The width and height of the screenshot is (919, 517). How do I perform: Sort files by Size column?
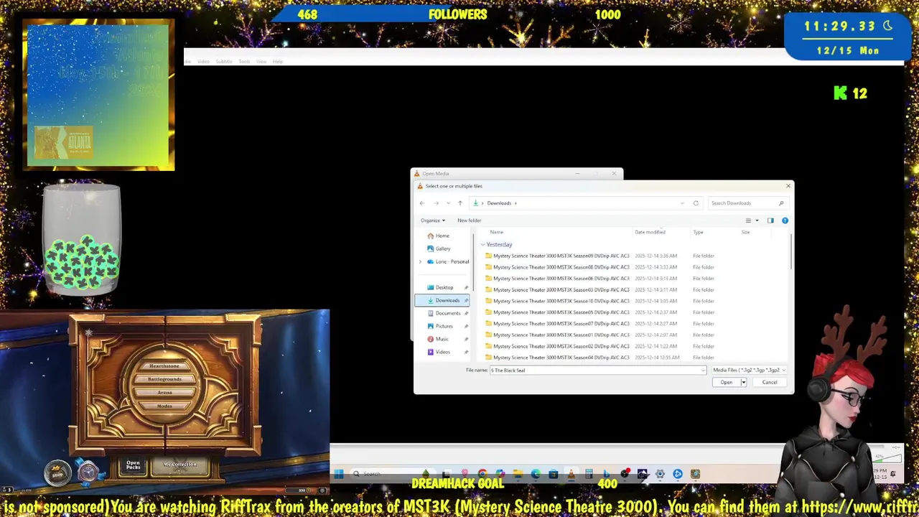[745, 232]
